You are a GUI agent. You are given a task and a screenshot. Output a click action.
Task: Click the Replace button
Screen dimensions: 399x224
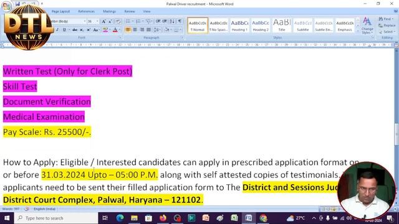(387, 26)
